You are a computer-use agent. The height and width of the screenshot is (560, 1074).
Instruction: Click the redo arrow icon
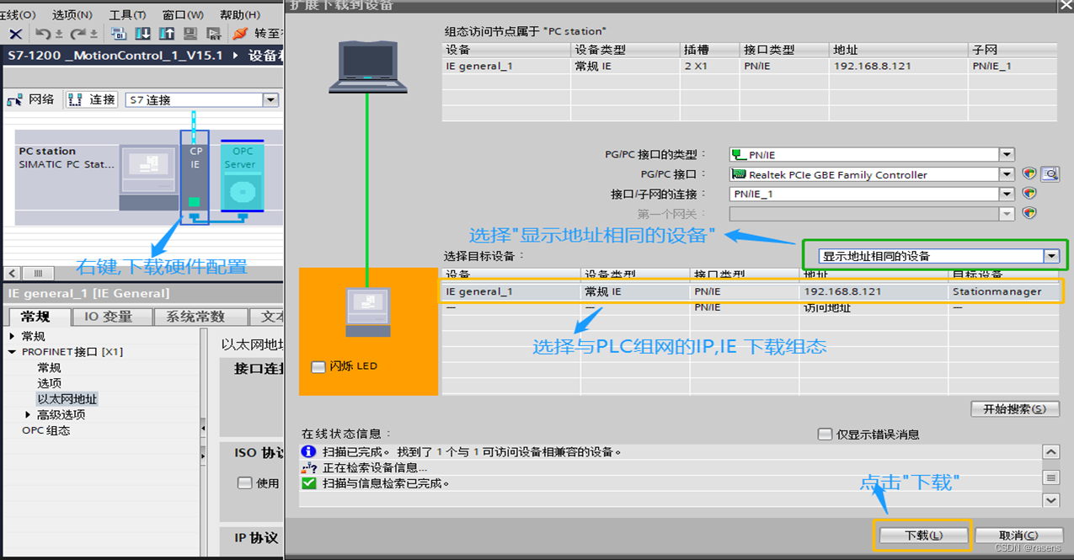point(77,34)
